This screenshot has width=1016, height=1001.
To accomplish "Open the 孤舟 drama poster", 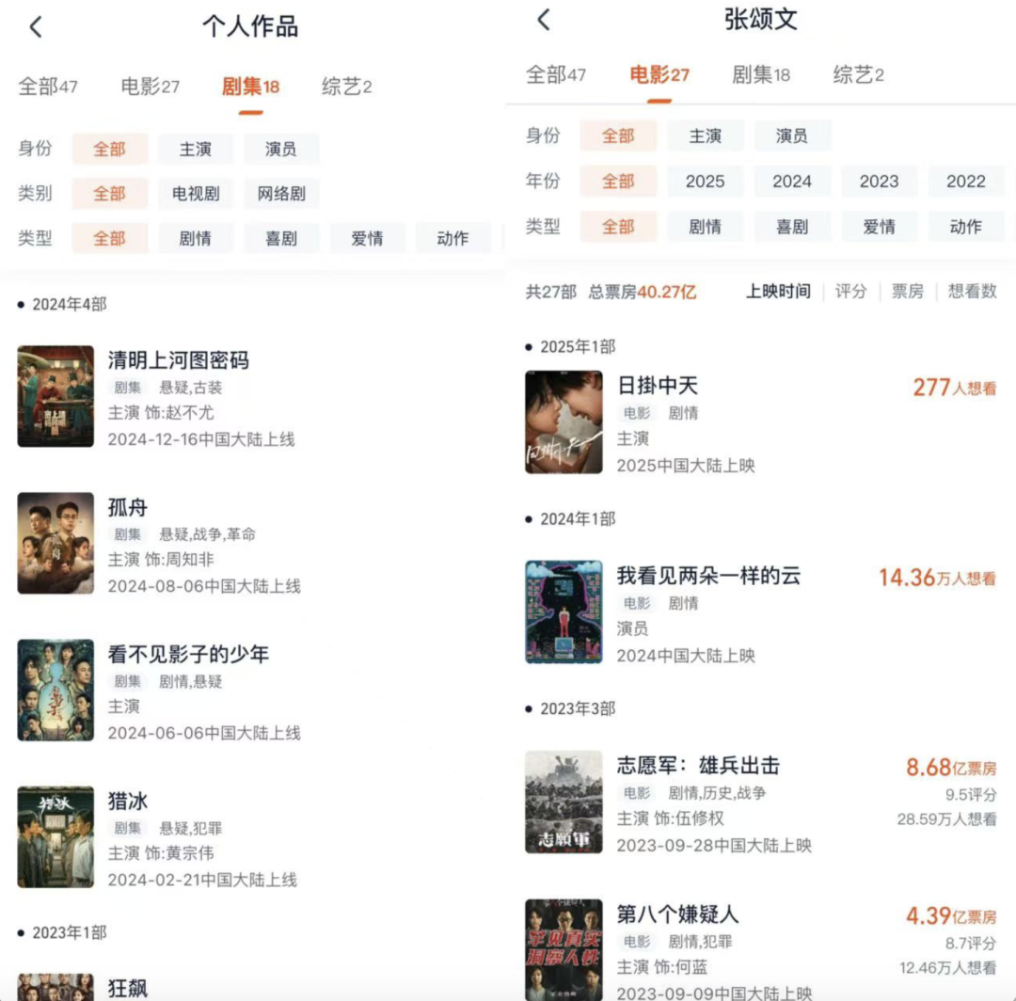I will (56, 543).
